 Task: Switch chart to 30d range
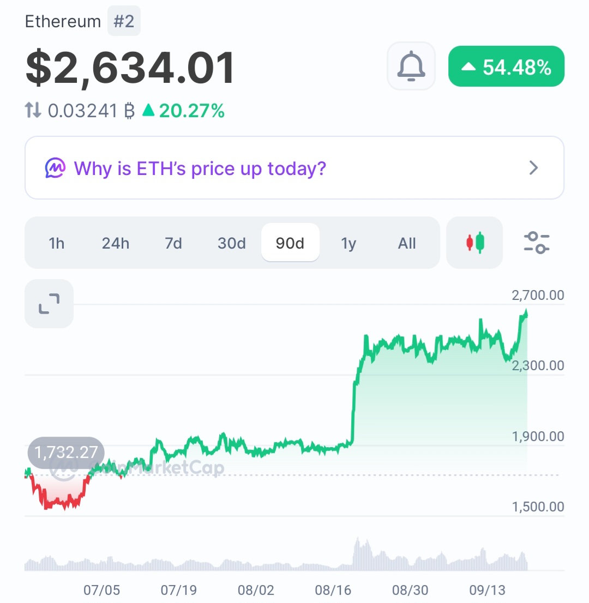click(232, 243)
